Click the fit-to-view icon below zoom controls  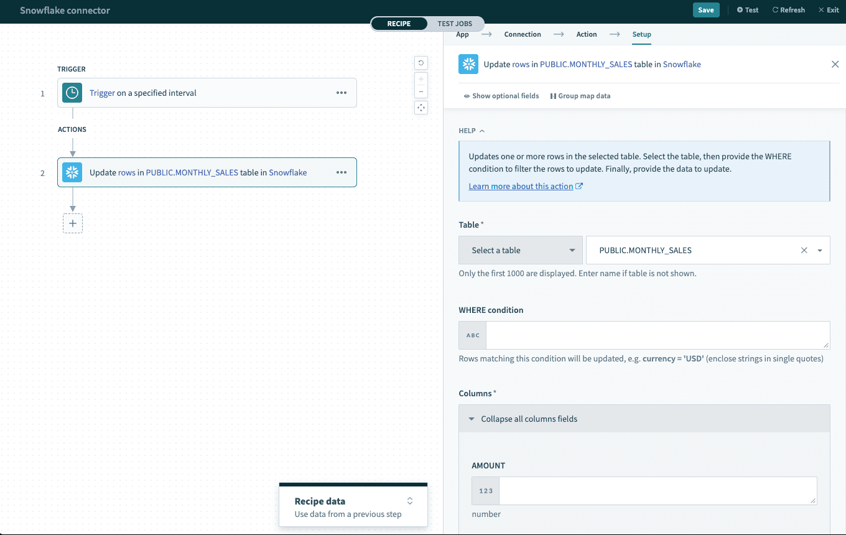point(421,107)
